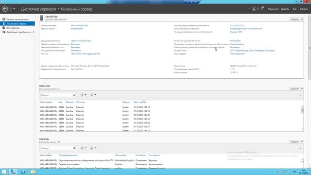Image resolution: width=311 pixels, height=175 pixels.
Task: Expand the arrow beside Файловые службы
Action: (x=34, y=32)
